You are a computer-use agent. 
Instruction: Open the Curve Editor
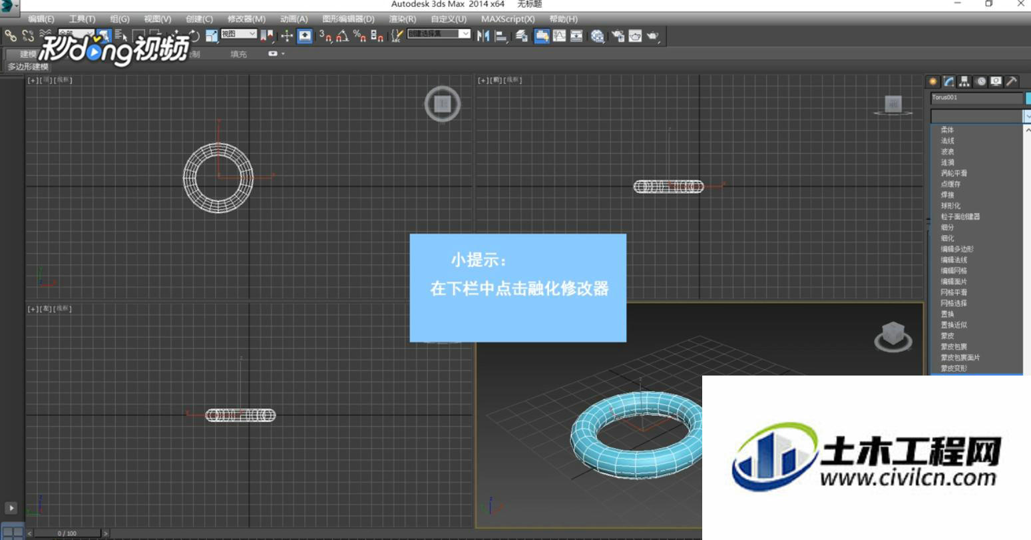[x=558, y=36]
